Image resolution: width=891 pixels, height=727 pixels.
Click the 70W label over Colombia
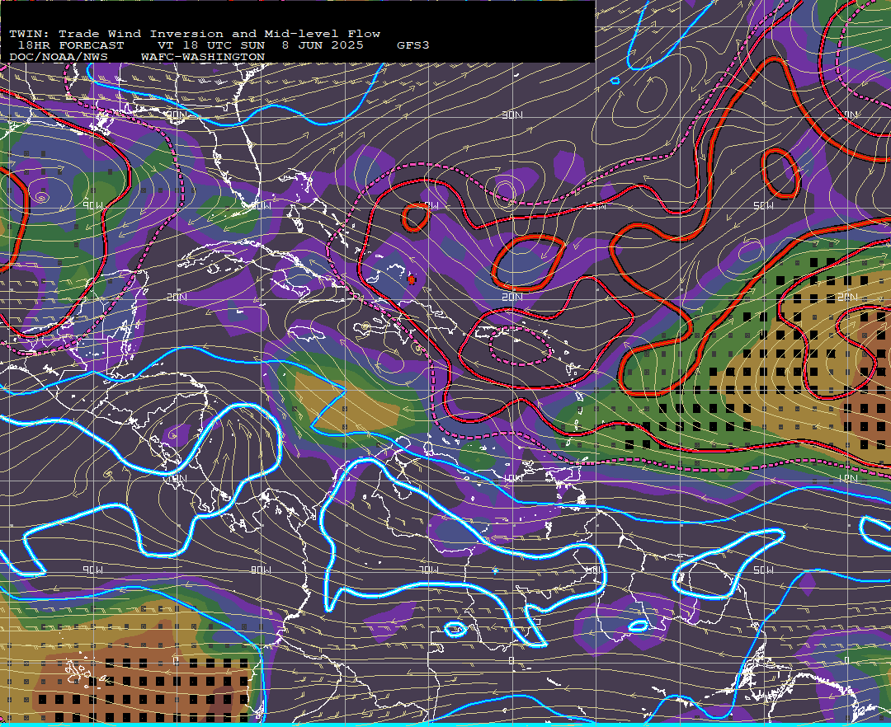point(428,570)
